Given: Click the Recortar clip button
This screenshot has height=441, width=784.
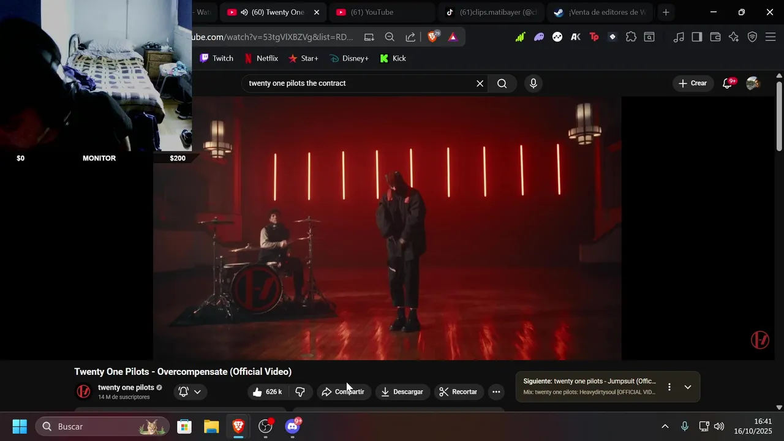Looking at the screenshot, I should tap(459, 392).
